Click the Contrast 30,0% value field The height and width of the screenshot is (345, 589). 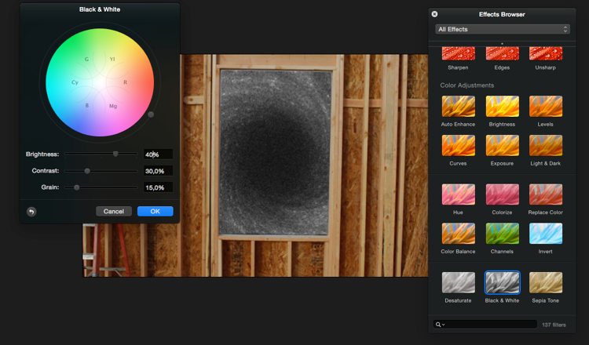point(158,171)
